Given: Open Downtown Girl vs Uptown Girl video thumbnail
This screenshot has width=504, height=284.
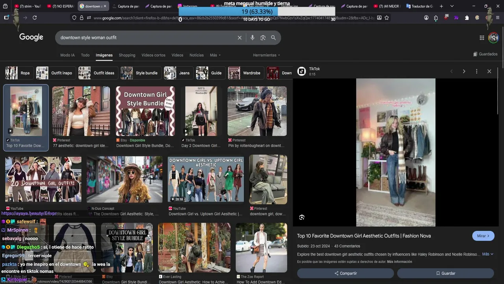Looking at the screenshot, I should (206, 179).
